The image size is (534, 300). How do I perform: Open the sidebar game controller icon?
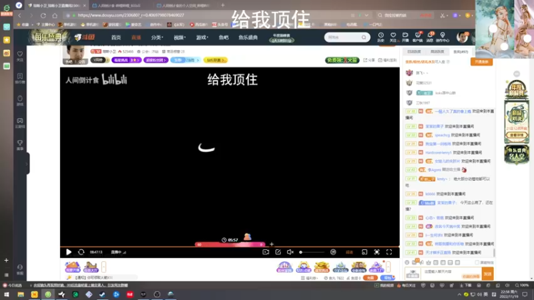point(20,123)
